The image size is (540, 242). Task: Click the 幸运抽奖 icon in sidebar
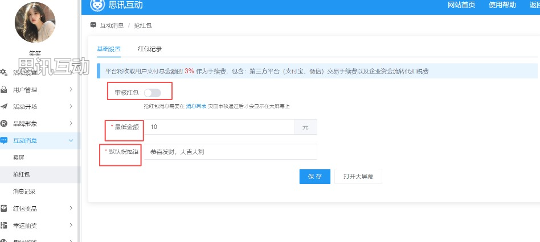pos(4,226)
